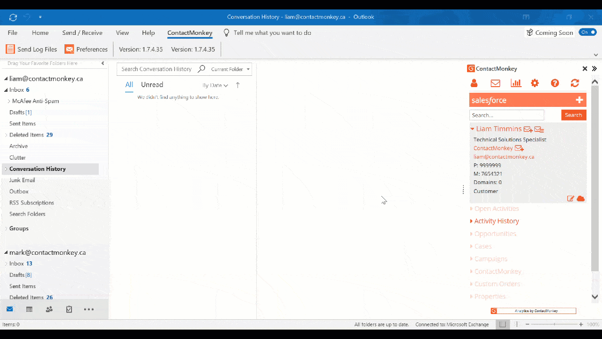
Task: Click the normal view icon in status bar
Action: [503, 324]
